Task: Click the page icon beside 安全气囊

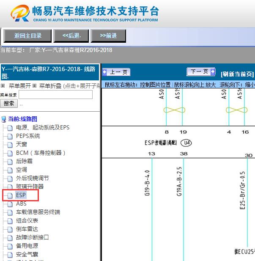Action: pos(10,255)
